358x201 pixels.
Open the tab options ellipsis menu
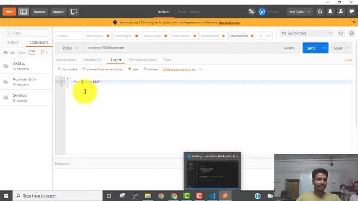pyautogui.click(x=268, y=36)
